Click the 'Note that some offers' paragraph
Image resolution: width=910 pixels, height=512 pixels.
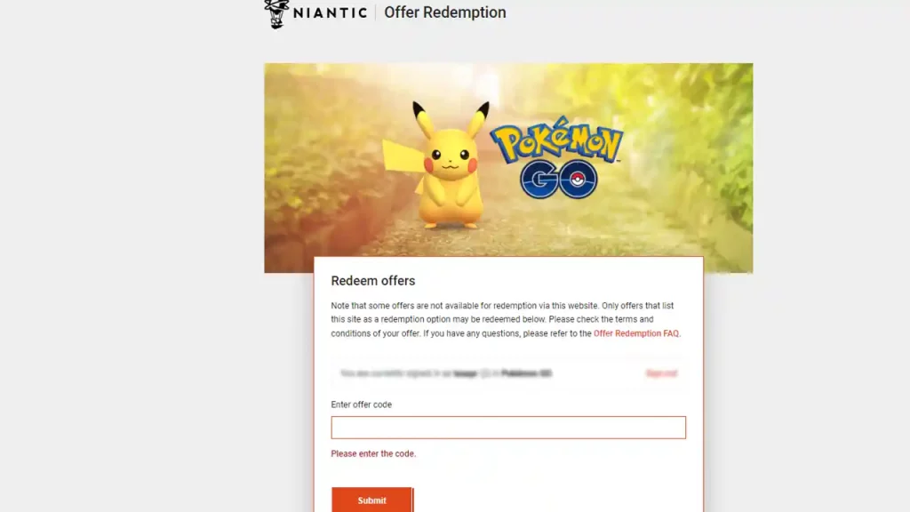click(506, 319)
